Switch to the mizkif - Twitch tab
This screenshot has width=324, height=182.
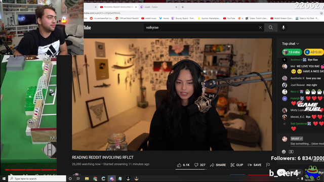point(158,7)
